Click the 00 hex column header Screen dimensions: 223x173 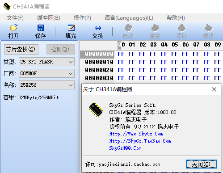(122, 45)
